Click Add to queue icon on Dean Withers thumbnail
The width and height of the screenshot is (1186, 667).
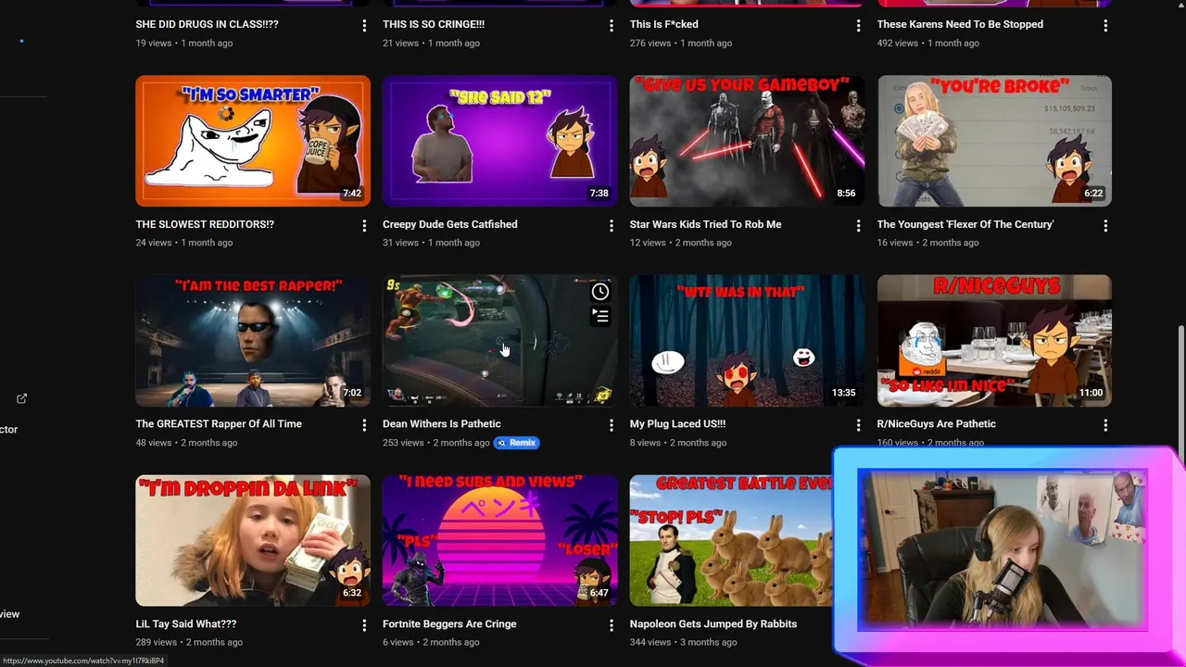pos(600,316)
